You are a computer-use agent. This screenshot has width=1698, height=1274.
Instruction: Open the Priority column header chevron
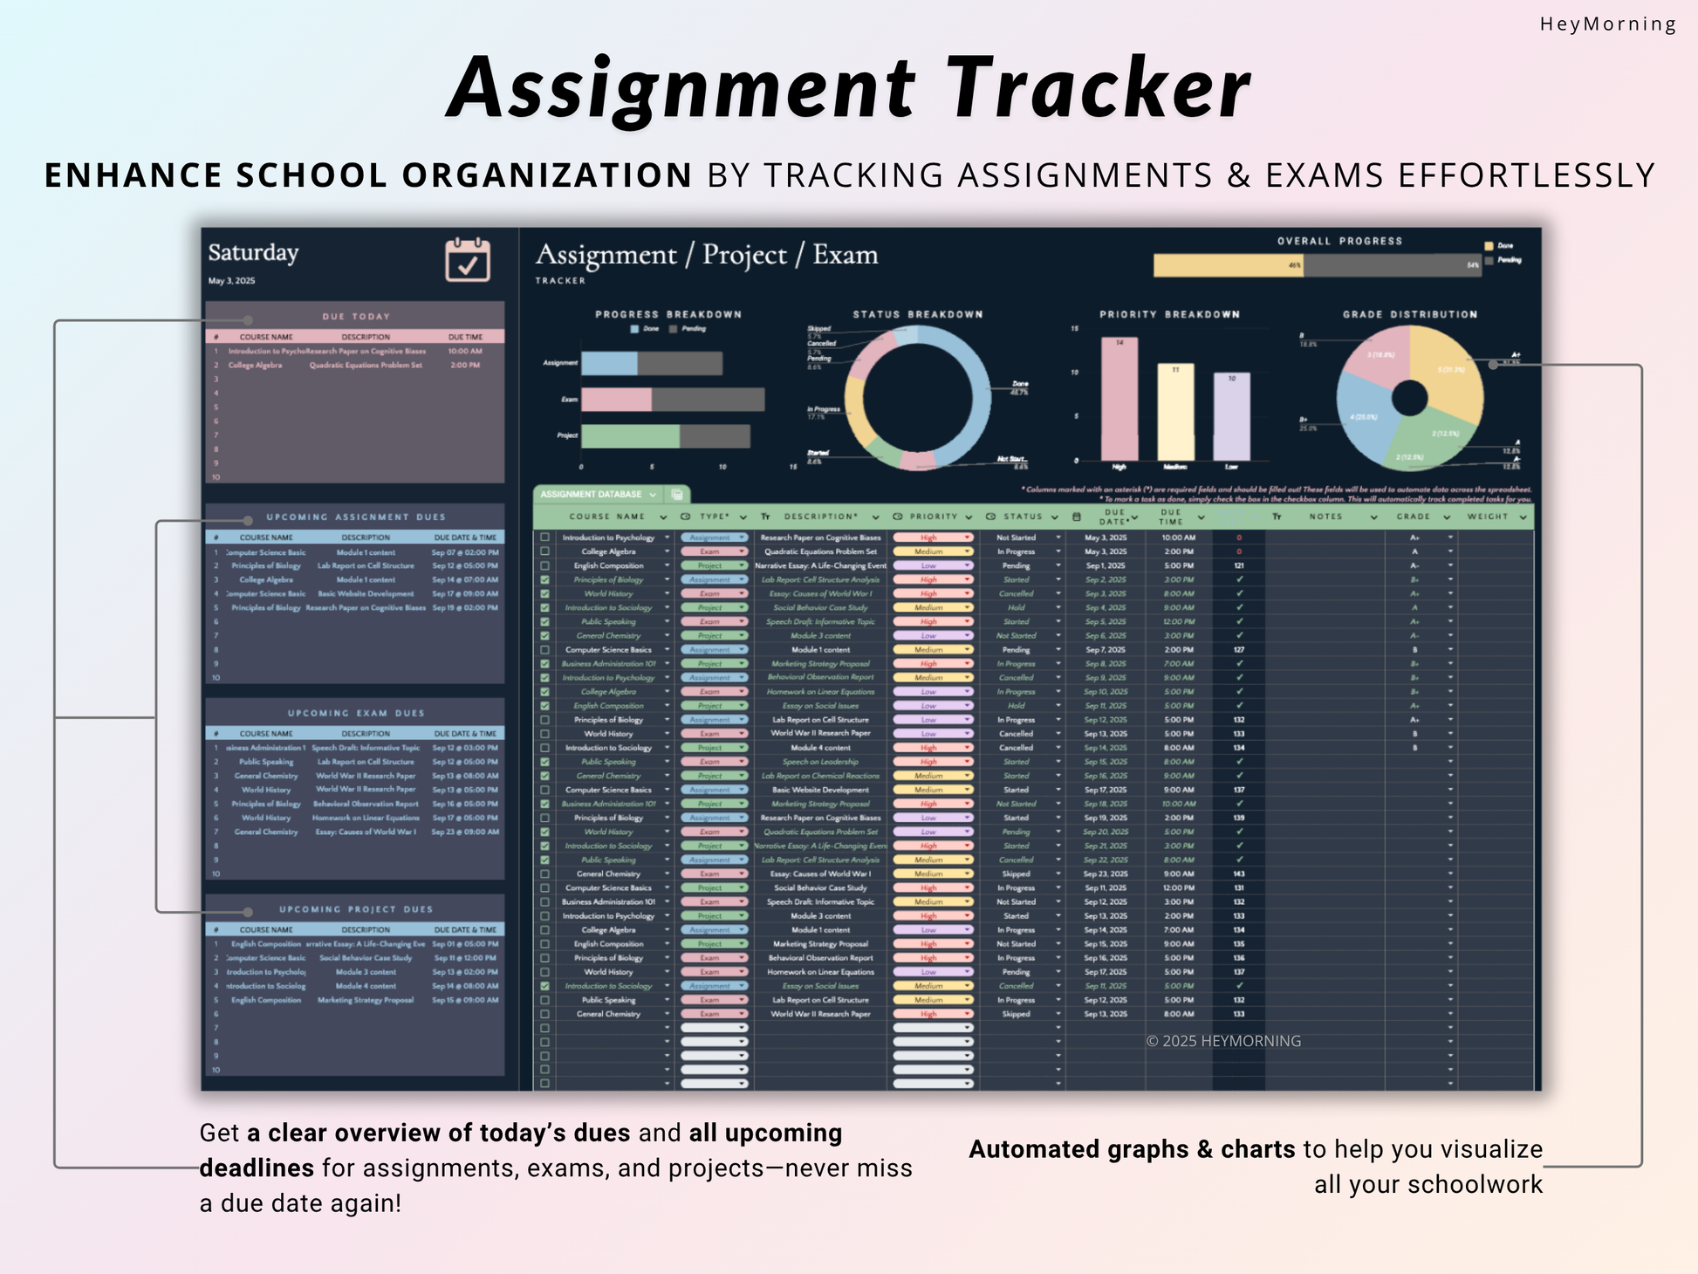[x=969, y=517]
